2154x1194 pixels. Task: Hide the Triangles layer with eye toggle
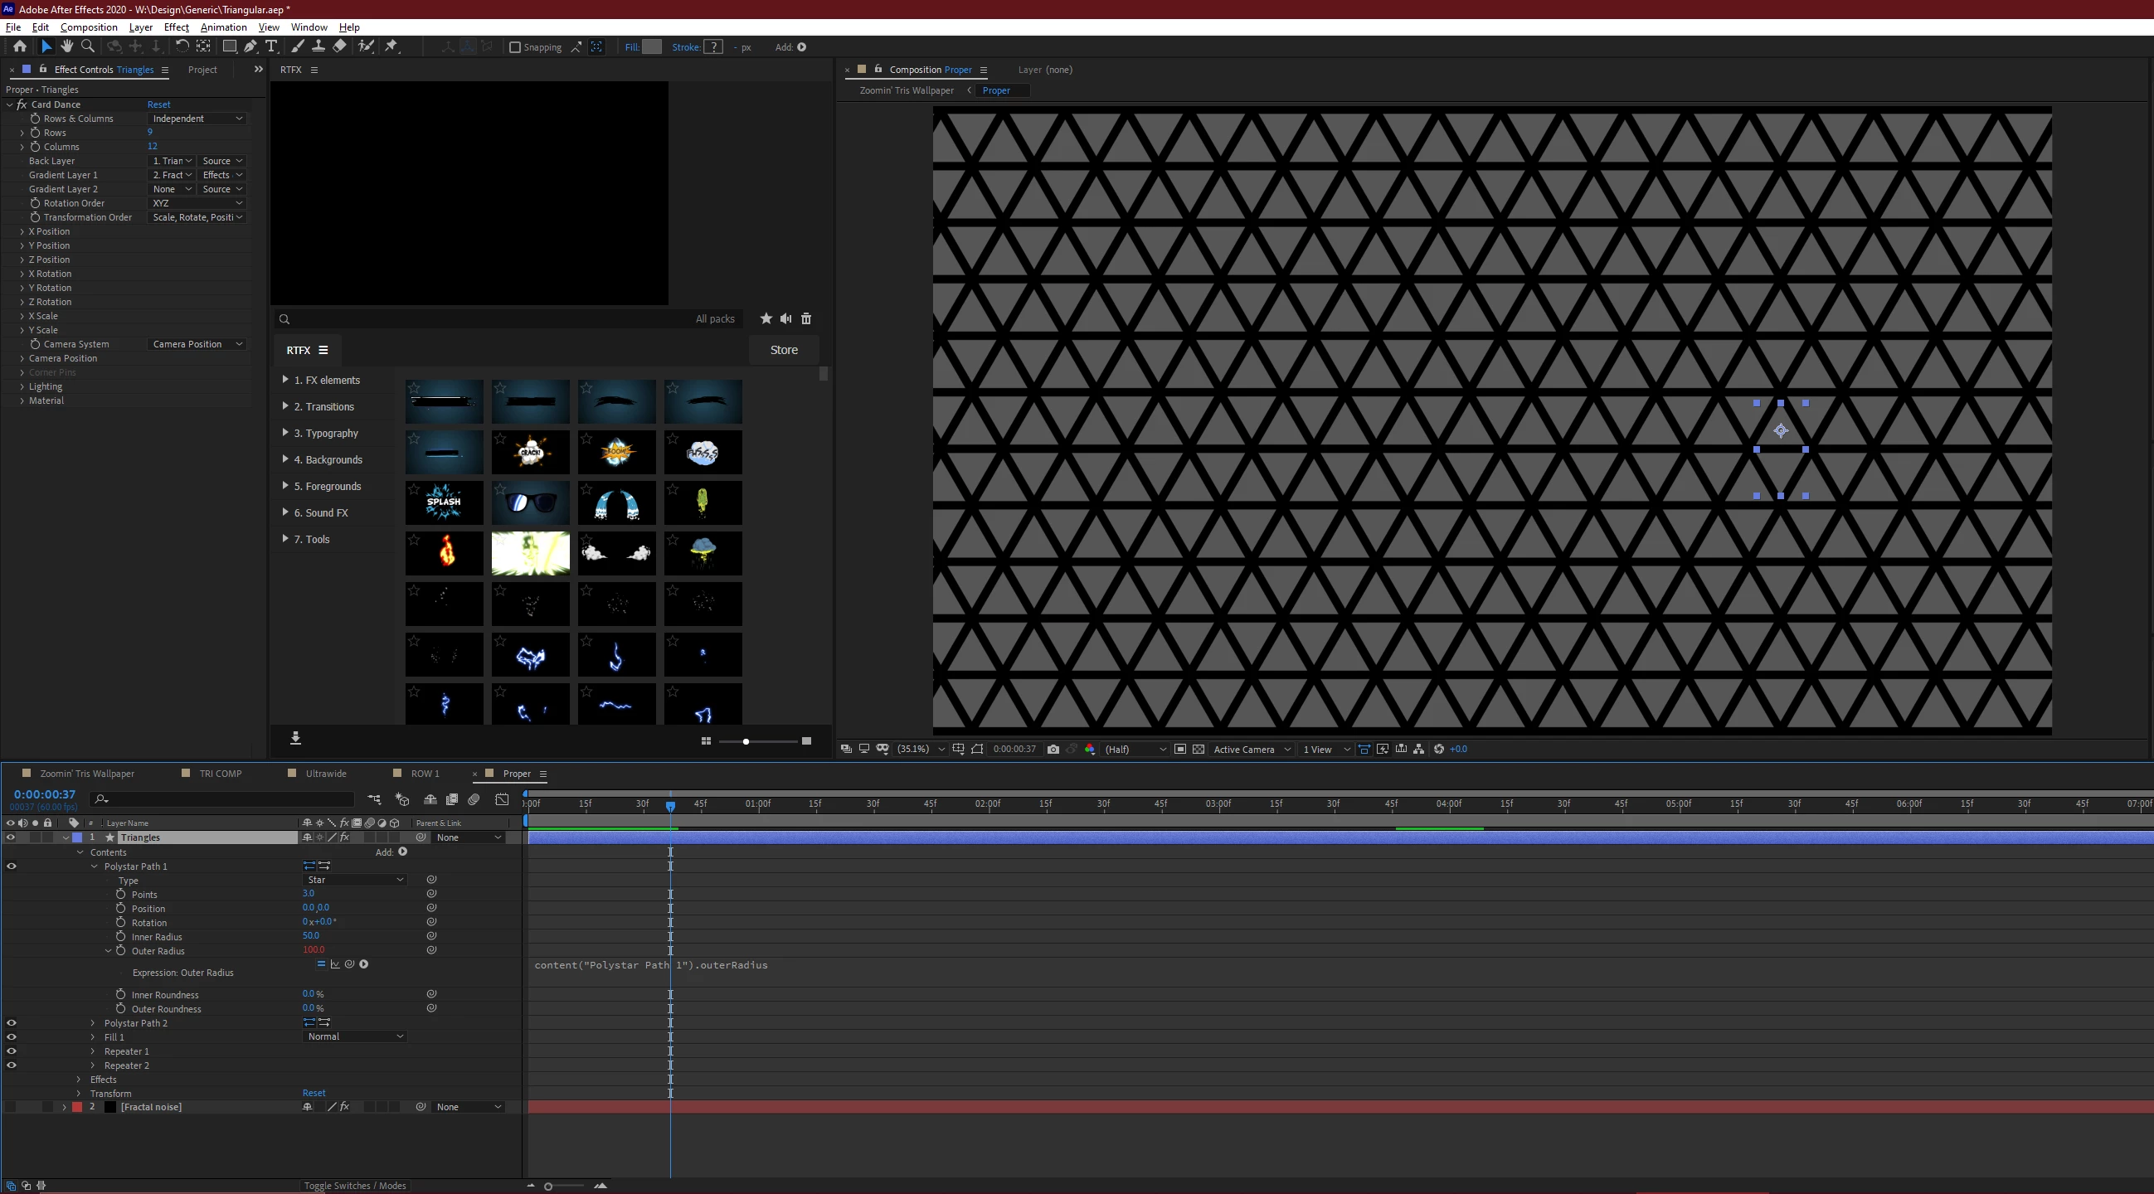click(x=11, y=837)
